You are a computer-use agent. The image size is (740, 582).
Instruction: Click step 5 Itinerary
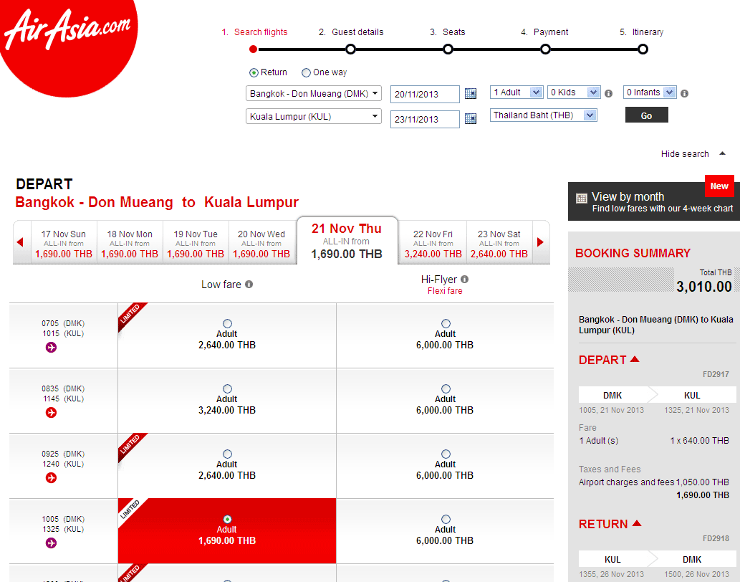[x=641, y=32]
